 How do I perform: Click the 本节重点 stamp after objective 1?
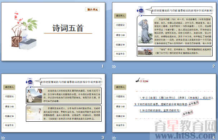(x=194, y=104)
